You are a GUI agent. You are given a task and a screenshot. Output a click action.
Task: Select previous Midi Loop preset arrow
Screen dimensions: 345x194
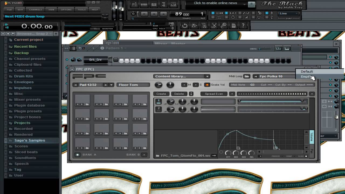(255, 76)
